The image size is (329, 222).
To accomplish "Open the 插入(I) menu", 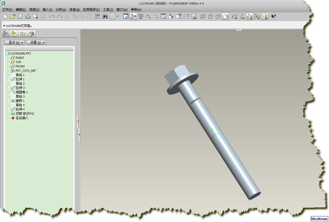I will pyautogui.click(x=47, y=10).
